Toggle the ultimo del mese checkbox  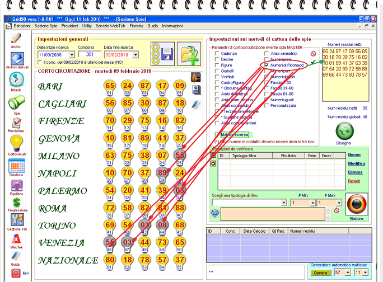click(x=40, y=63)
